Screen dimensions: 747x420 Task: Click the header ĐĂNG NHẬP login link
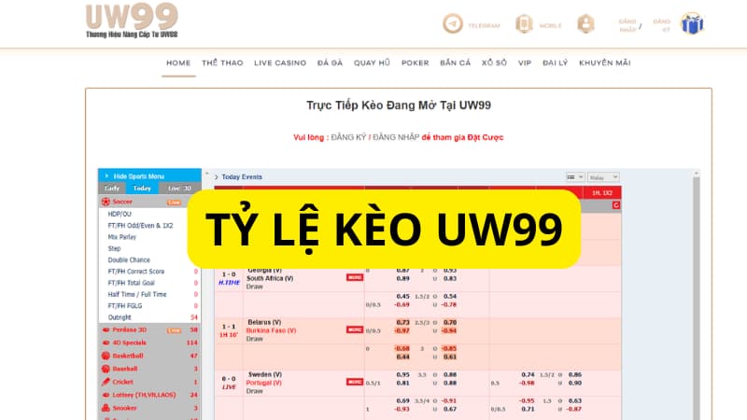click(x=627, y=25)
